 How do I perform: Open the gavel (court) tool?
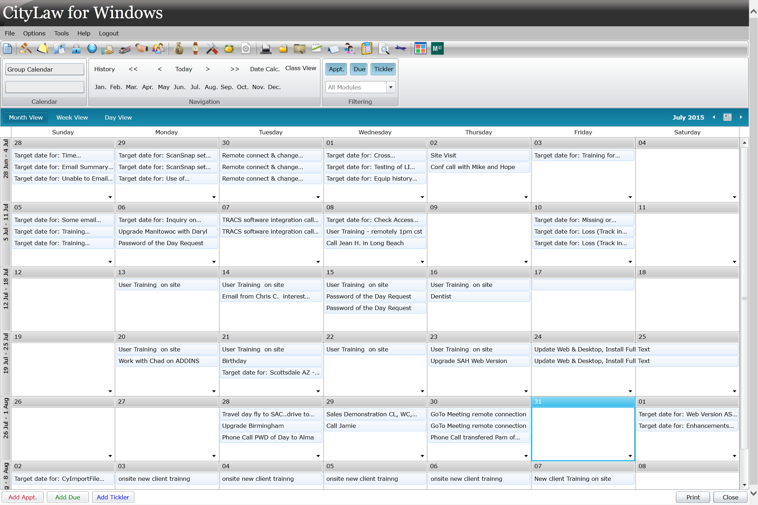click(26, 48)
